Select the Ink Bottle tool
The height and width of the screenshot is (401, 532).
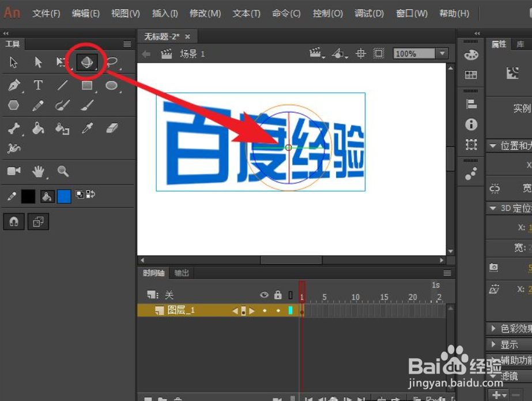point(62,128)
